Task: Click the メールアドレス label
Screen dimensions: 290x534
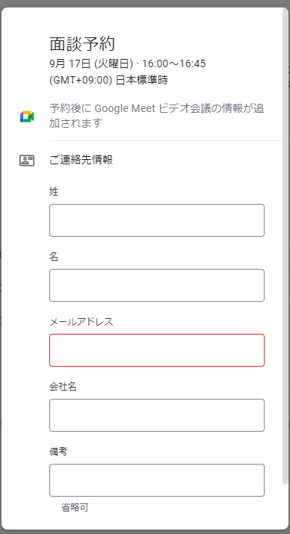Action: 81,322
